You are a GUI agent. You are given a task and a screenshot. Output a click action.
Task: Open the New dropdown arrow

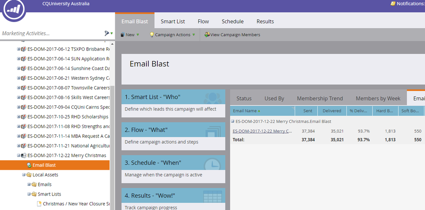[138, 35]
